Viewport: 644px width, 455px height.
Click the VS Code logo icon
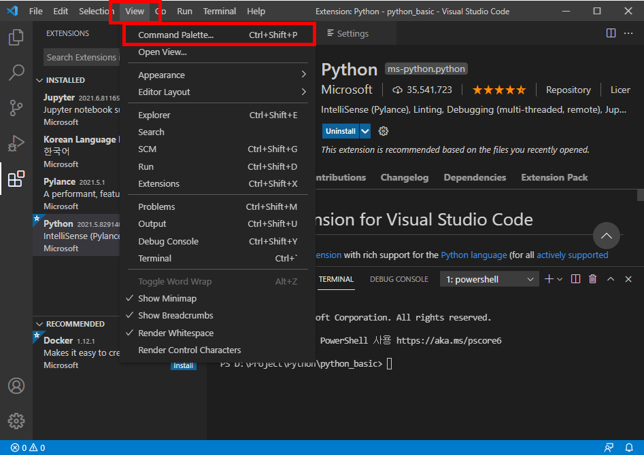12,11
